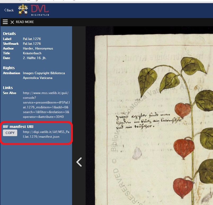Select the IIIF manifest.json URL text
The height and width of the screenshot is (205, 213).
tap(46, 134)
